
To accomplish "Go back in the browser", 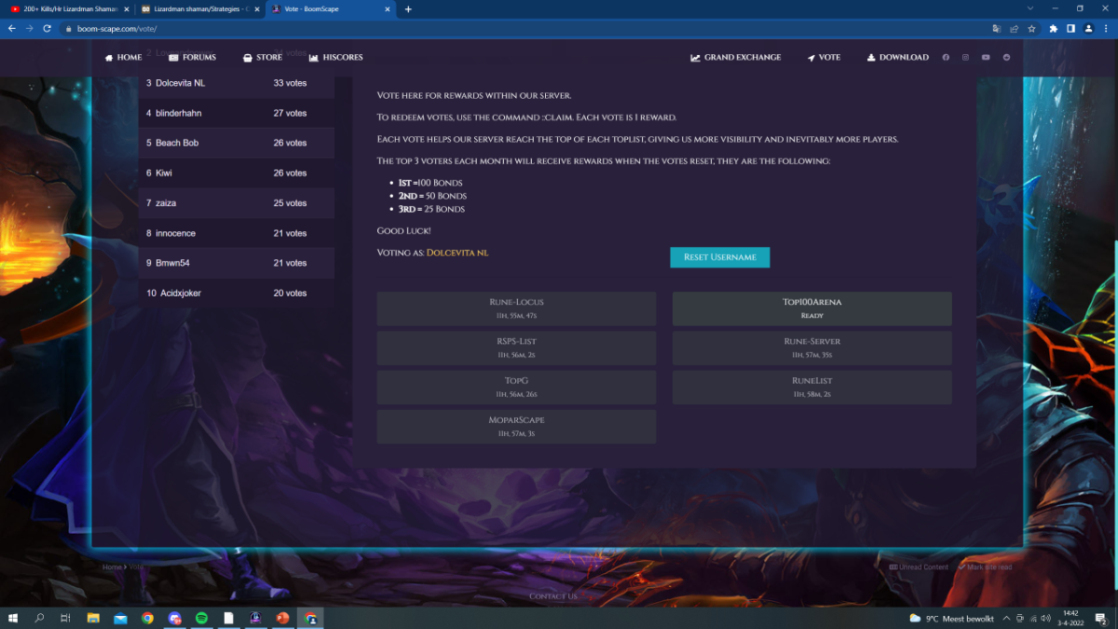I will pos(11,29).
